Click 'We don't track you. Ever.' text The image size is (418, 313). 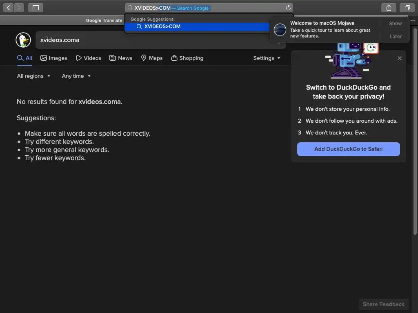pos(336,132)
